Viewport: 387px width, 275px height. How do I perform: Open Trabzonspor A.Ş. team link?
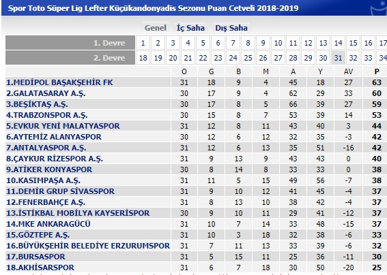[x=47, y=115]
